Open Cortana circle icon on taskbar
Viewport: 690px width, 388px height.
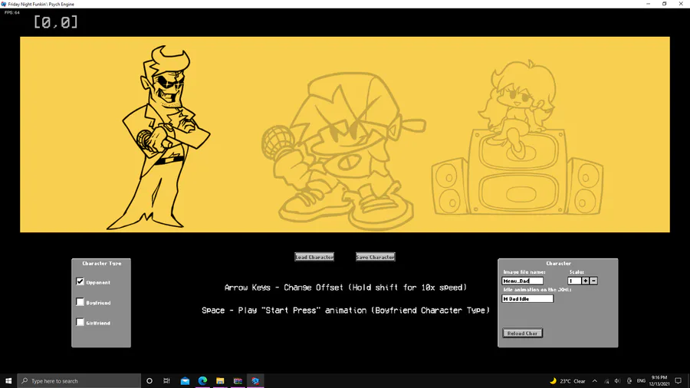149,381
